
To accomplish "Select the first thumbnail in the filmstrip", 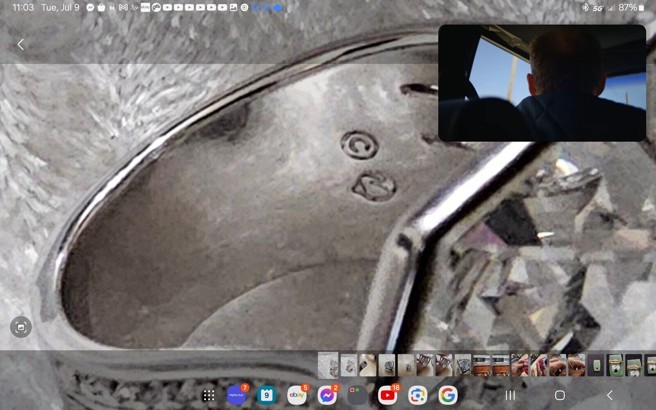I will pyautogui.click(x=328, y=365).
